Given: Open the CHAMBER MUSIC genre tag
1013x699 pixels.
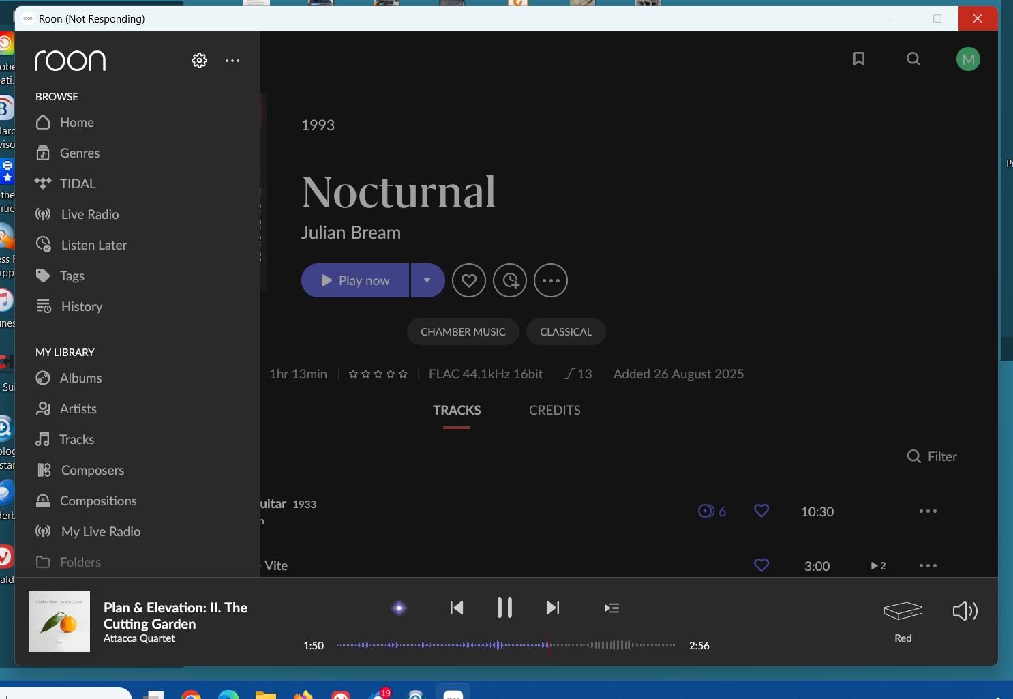Looking at the screenshot, I should [463, 332].
